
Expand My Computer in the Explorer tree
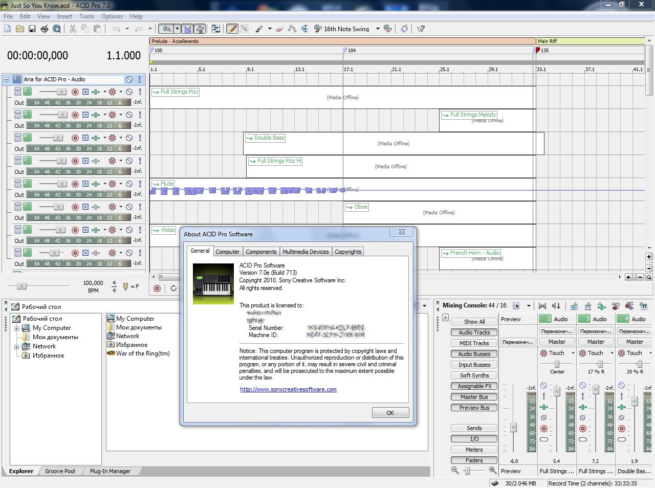[x=16, y=328]
